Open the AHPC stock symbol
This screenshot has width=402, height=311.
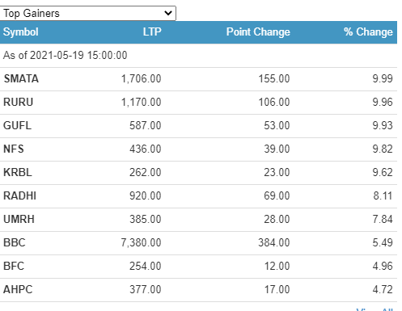18,289
